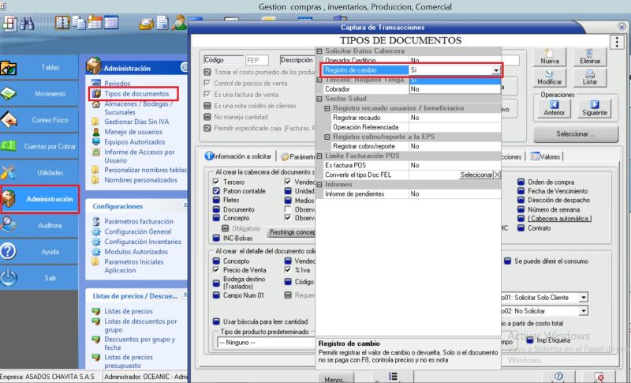The height and width of the screenshot is (383, 631).
Task: Open the Movimiento module icon
Action: click(x=39, y=94)
